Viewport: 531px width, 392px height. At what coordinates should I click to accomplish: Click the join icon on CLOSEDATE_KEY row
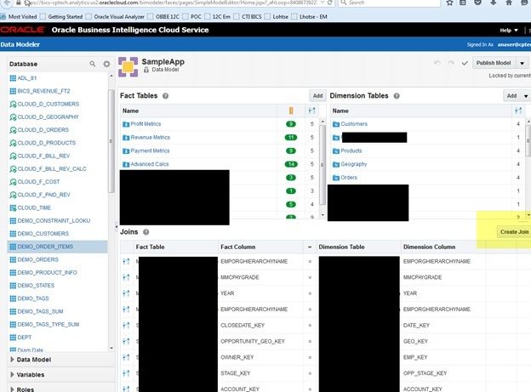point(126,326)
